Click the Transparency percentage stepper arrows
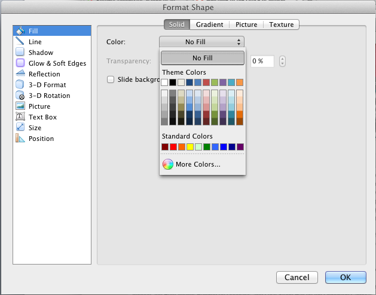The image size is (376, 295). click(x=282, y=61)
